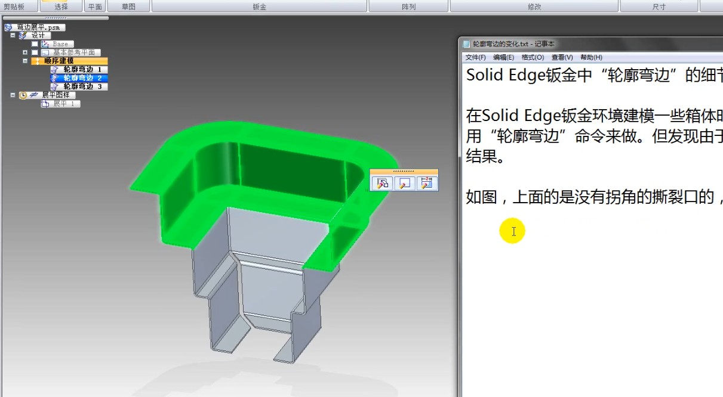Open the 编辑(E) menu in Notepad

coord(504,57)
